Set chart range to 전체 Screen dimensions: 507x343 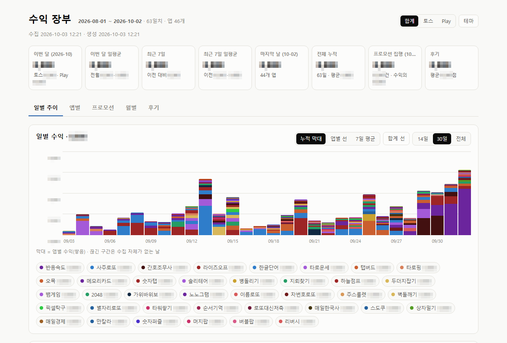click(461, 139)
